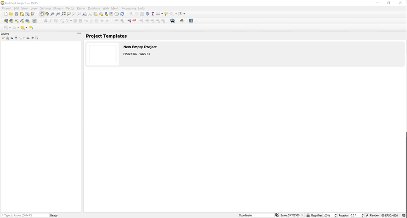Viewport: 407px width, 218px height.
Task: Open the Processing Toolbox gear icon
Action: click(147, 14)
